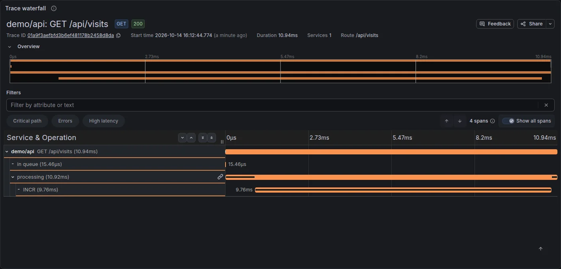
Task: Open the Share options dropdown arrow
Action: (x=550, y=24)
